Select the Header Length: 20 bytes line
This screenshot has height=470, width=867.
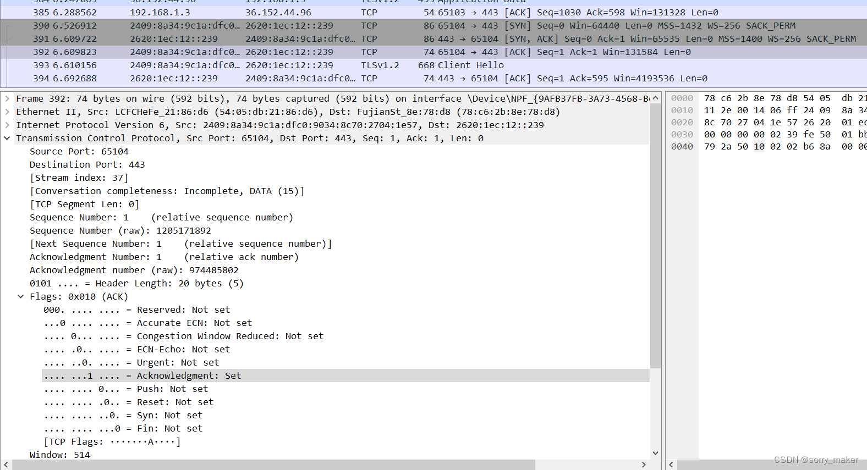coord(137,283)
